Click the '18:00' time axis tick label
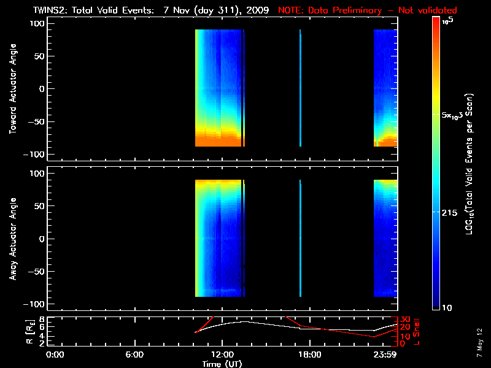This screenshot has width=491, height=368. pyautogui.click(x=309, y=355)
